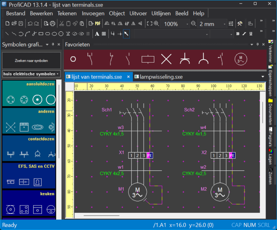
Task: Open print preview
Action: (46, 23)
